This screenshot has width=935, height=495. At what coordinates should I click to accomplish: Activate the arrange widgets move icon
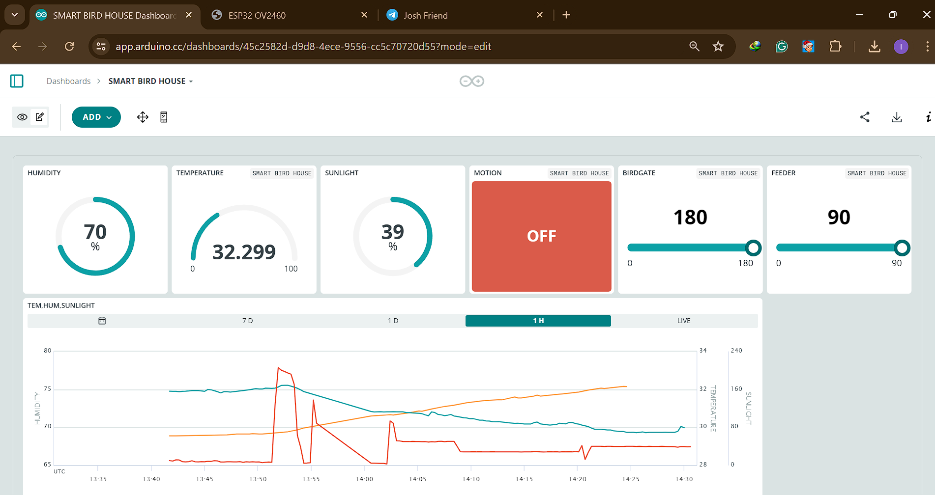click(x=143, y=117)
